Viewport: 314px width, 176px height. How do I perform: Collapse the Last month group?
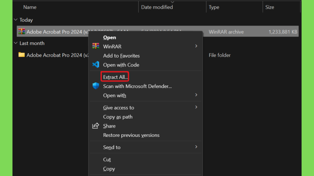[16, 43]
